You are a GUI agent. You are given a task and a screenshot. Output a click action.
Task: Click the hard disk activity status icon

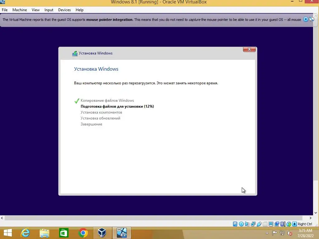pyautogui.click(x=235, y=224)
